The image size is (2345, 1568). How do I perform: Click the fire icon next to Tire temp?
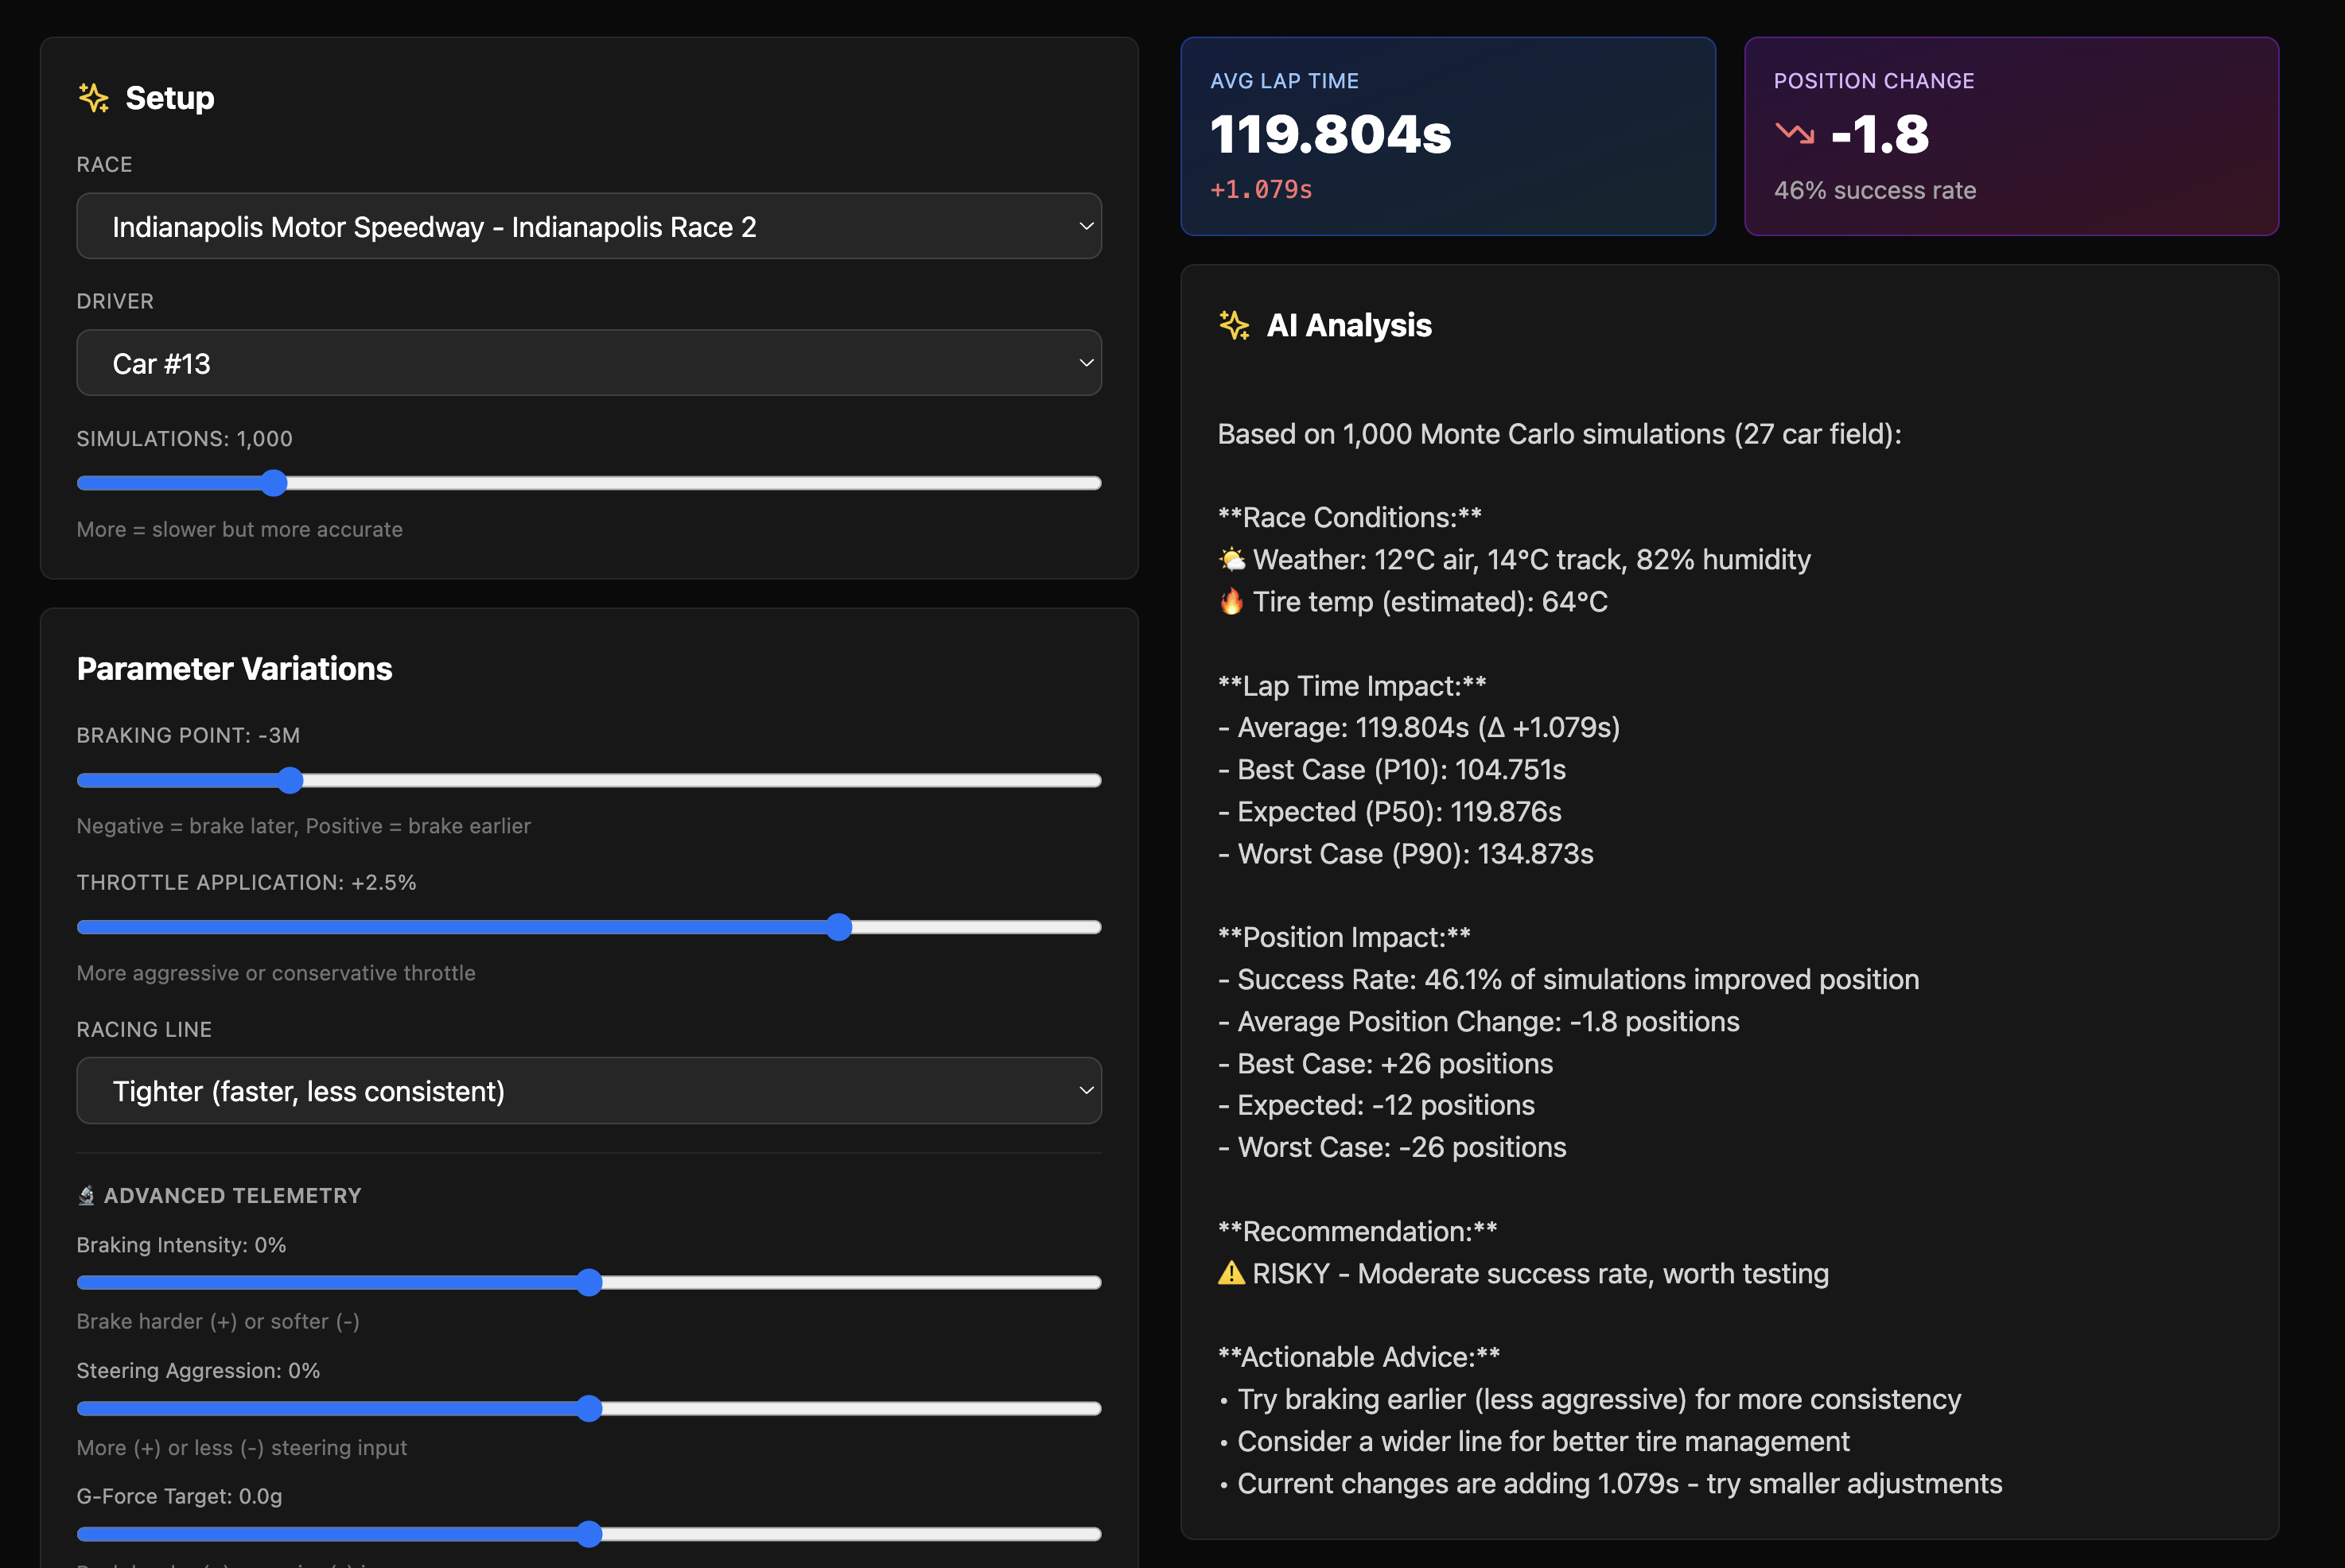point(1231,601)
